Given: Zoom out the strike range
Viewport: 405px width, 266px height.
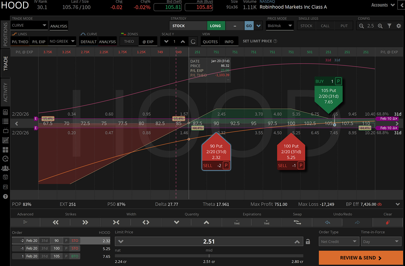Looking at the screenshot, I should 361,26.
